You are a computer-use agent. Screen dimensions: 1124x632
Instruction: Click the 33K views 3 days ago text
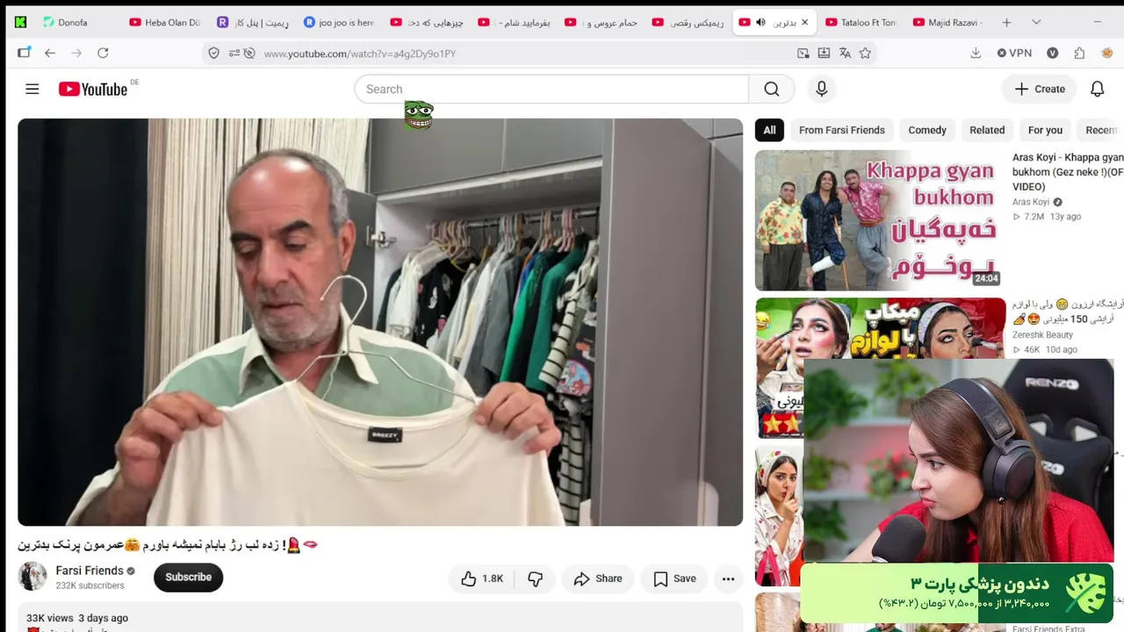77,618
